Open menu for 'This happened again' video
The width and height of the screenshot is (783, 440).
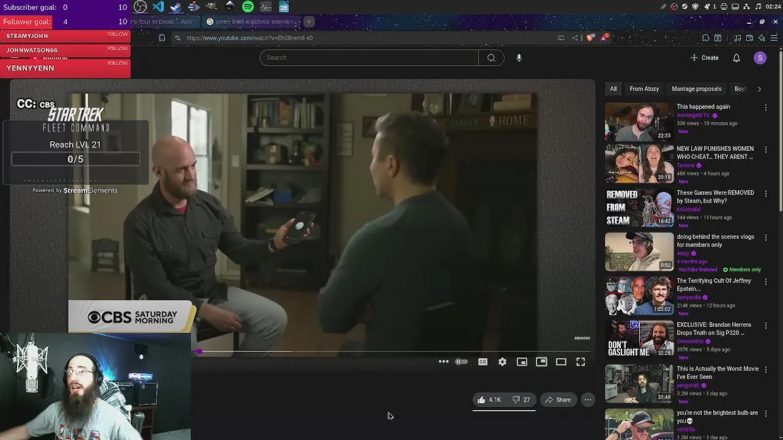(765, 108)
